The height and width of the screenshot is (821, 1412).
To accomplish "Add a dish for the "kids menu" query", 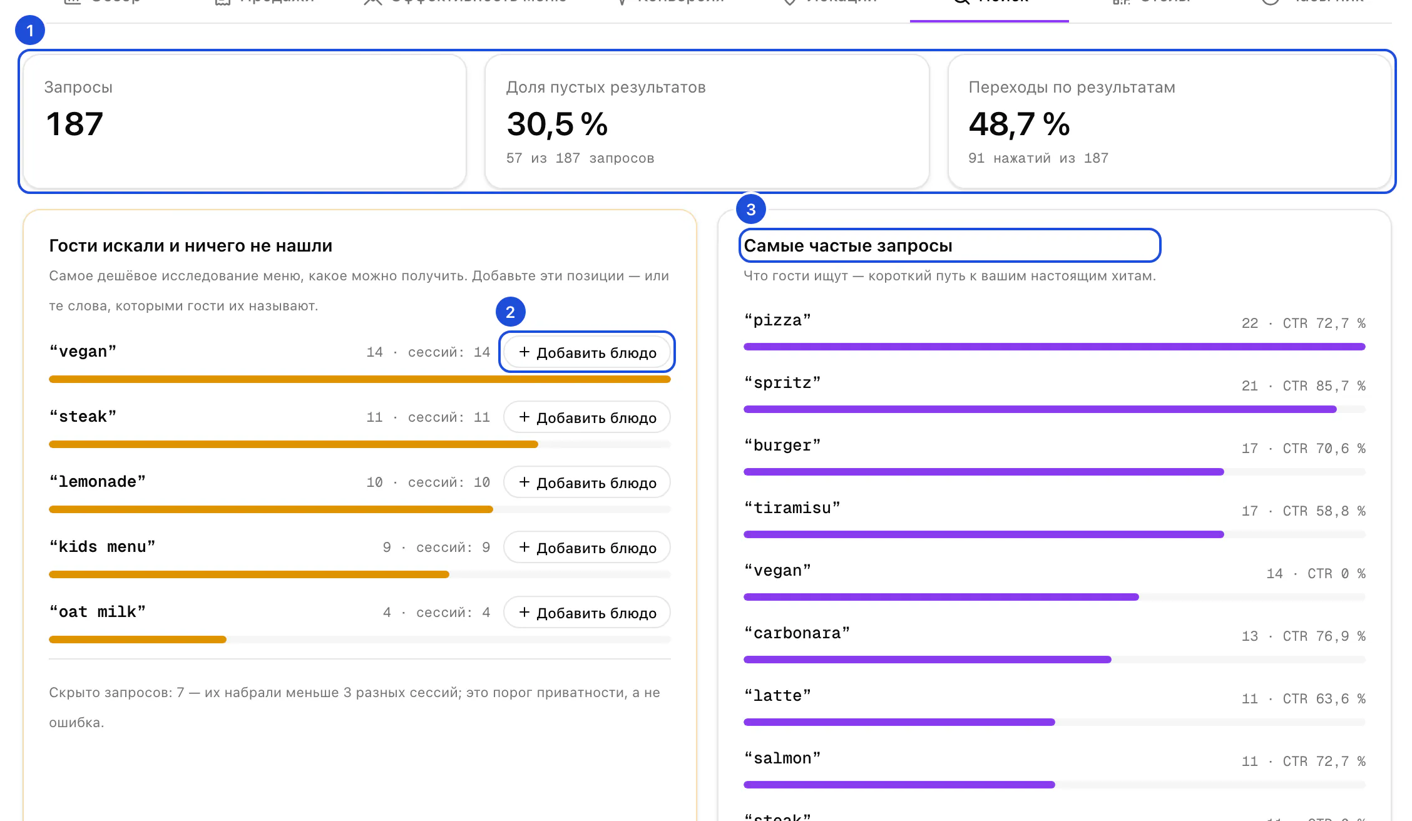I will pos(586,547).
